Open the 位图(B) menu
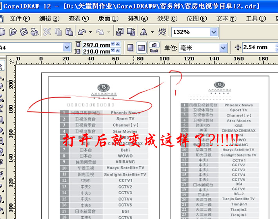 (197, 18)
